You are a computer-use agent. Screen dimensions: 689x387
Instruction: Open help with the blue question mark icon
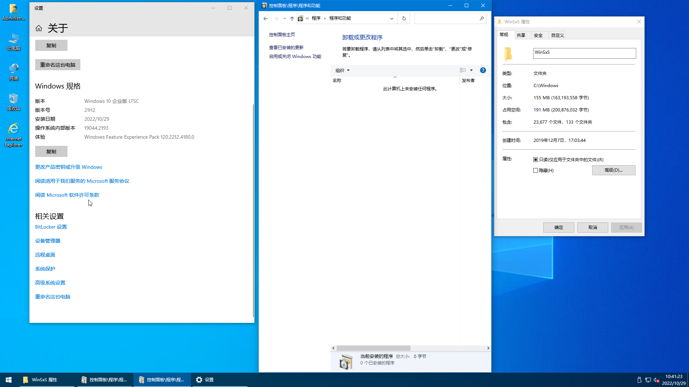tap(483, 70)
